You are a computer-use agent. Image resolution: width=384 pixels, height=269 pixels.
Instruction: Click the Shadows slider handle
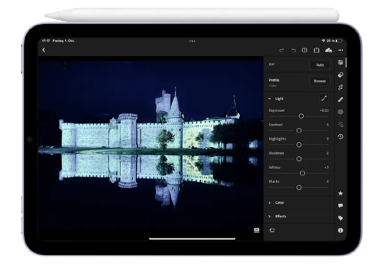pyautogui.click(x=299, y=159)
